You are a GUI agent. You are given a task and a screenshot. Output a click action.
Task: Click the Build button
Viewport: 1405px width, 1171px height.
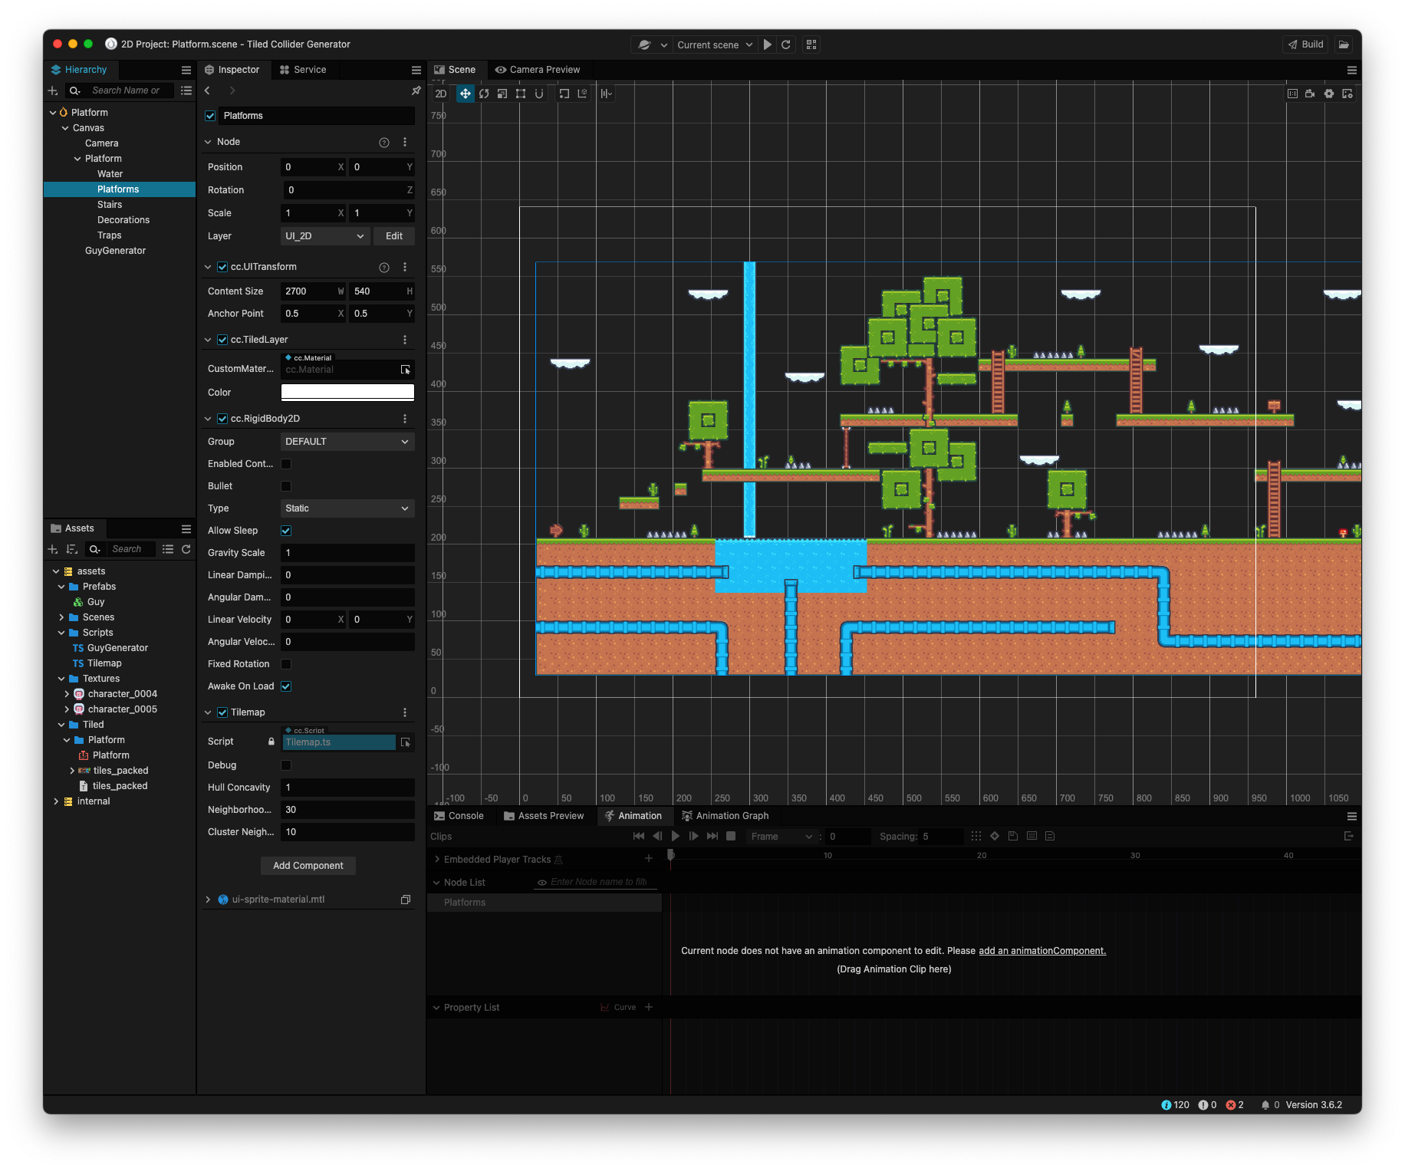1305,44
